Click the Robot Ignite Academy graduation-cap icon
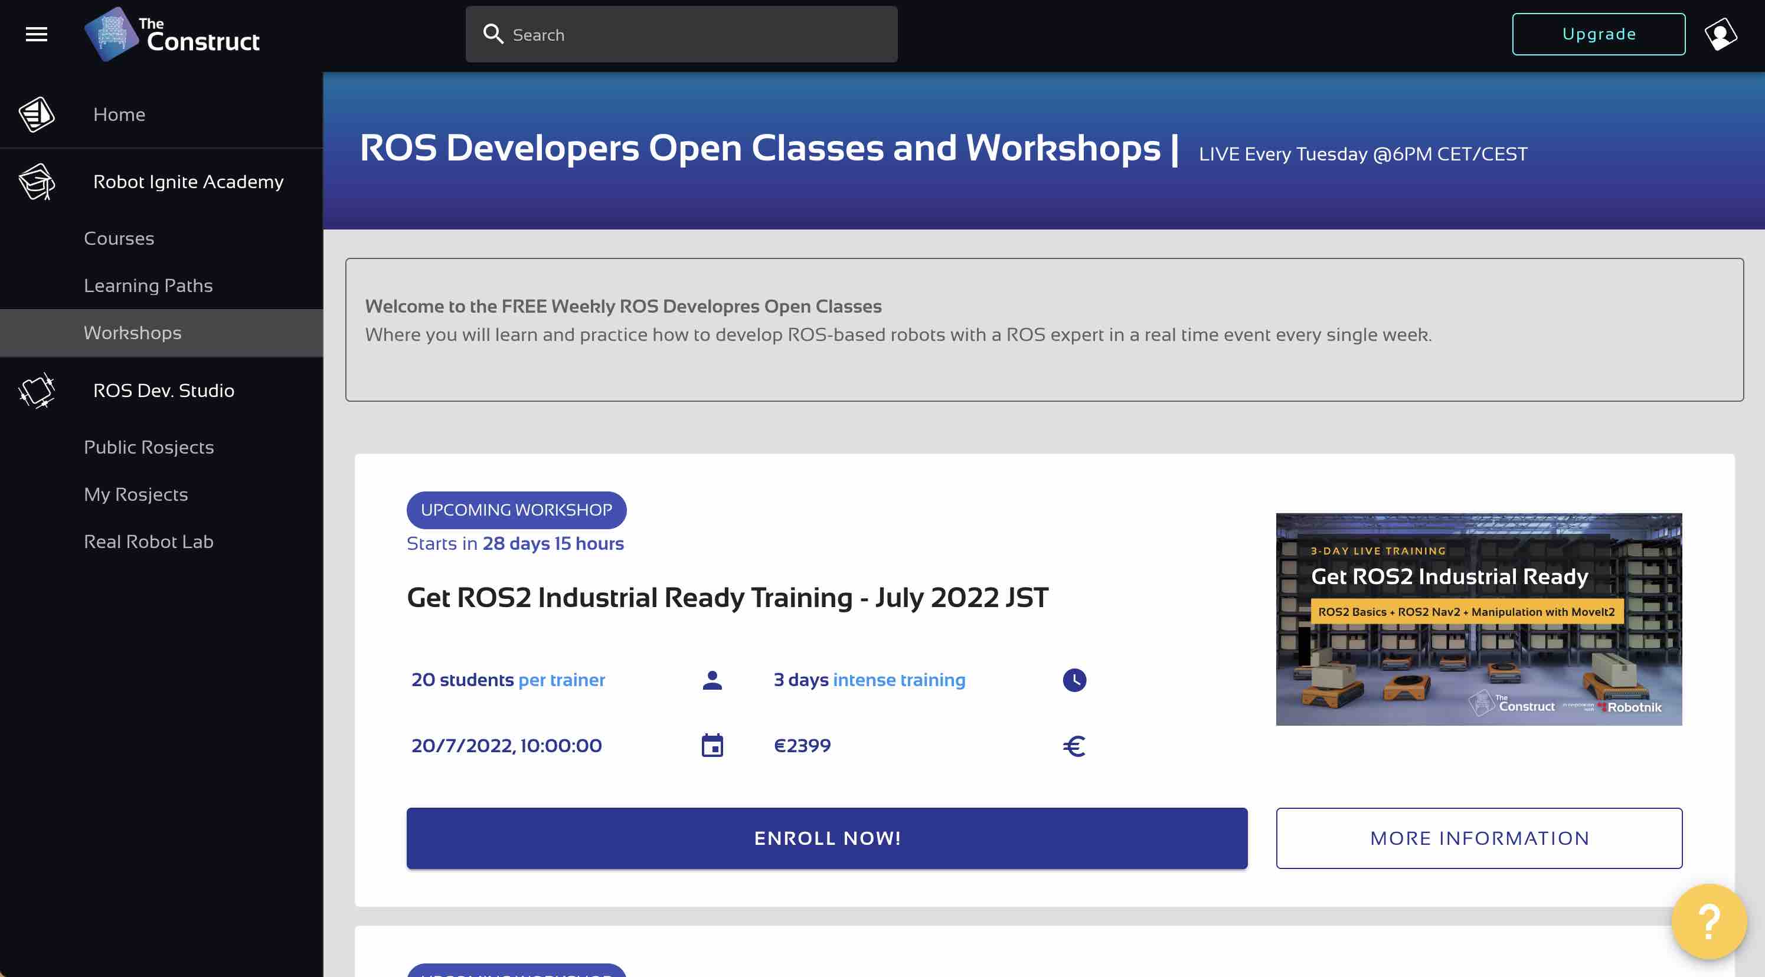 37,182
